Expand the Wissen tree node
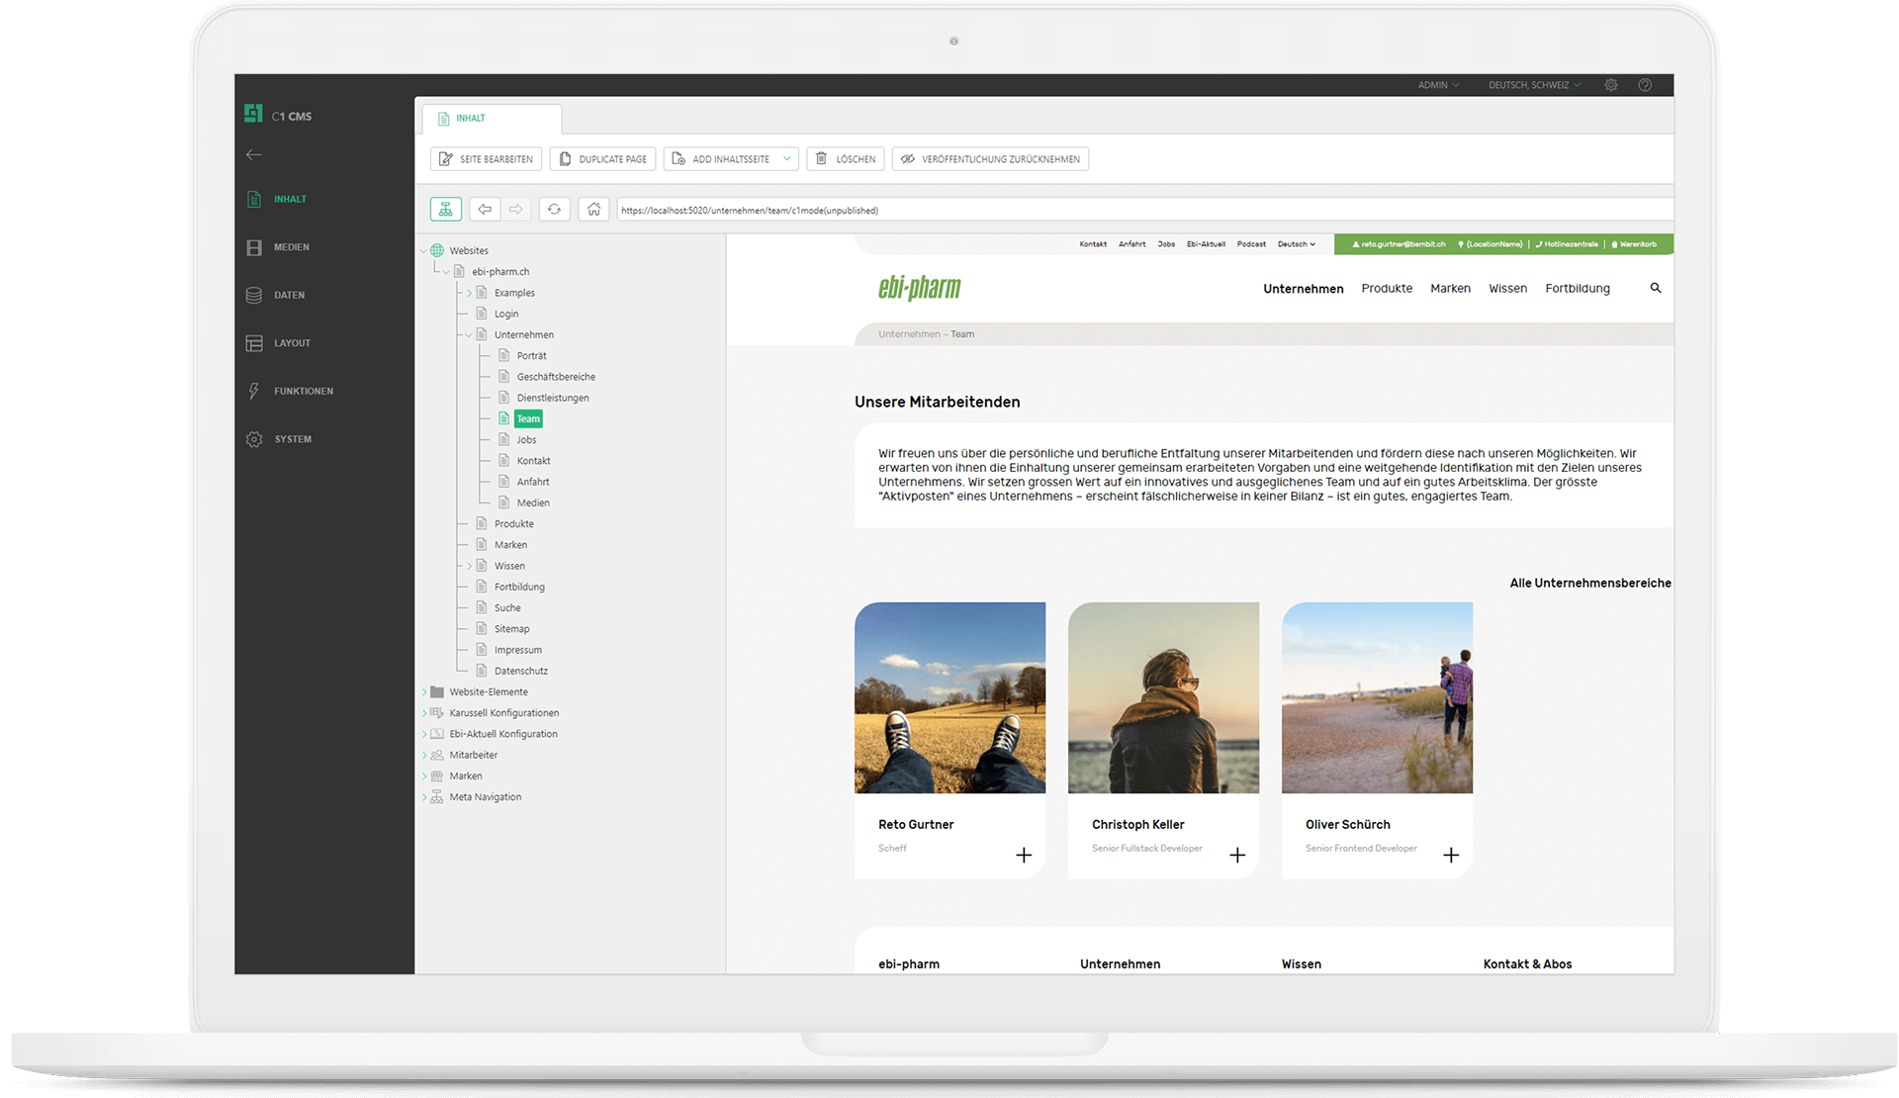Image resolution: width=1899 pixels, height=1098 pixels. pyautogui.click(x=469, y=566)
